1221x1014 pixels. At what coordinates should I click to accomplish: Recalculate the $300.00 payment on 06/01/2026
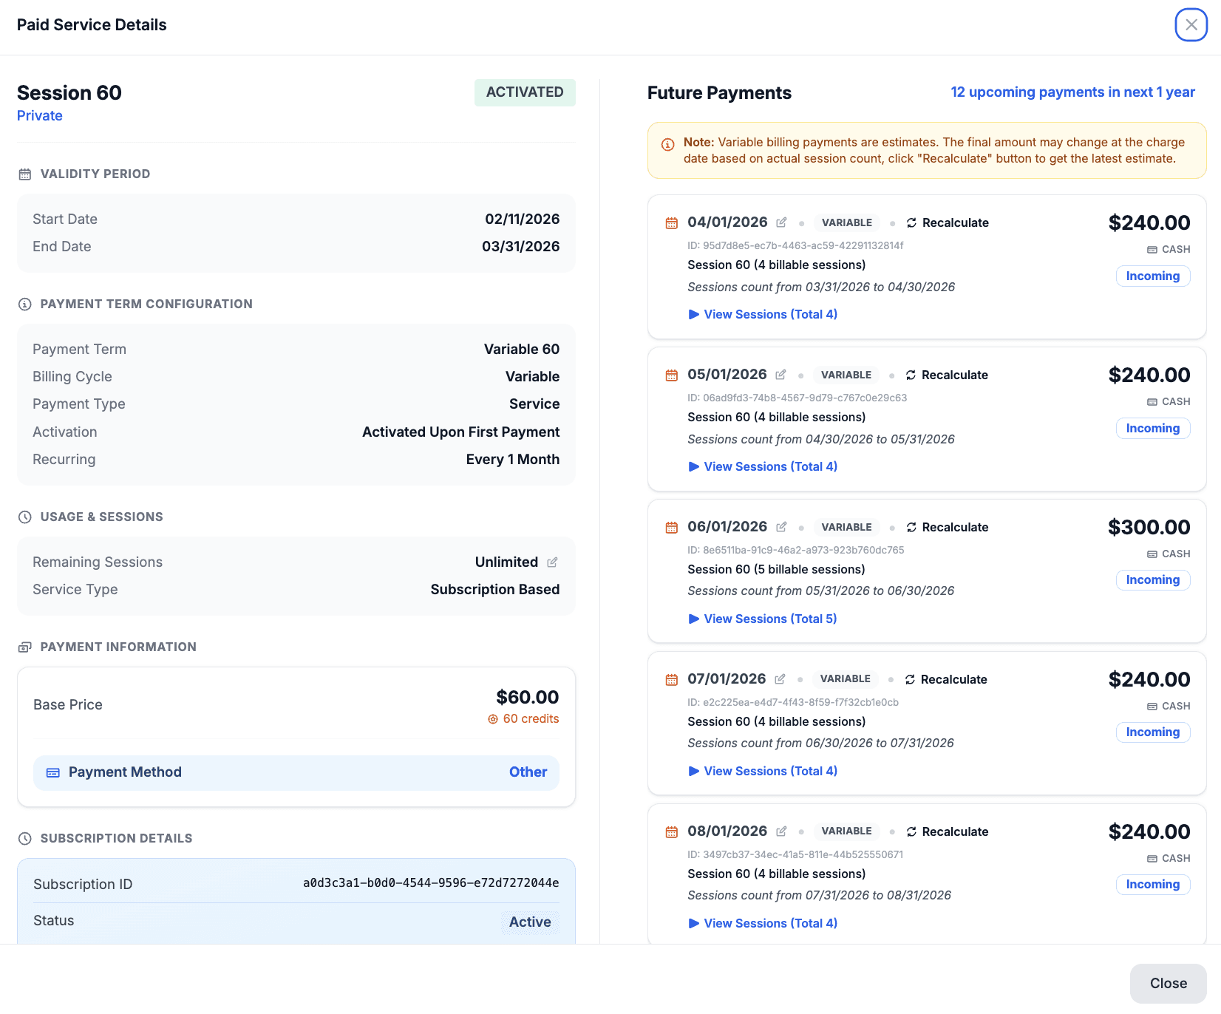(948, 527)
